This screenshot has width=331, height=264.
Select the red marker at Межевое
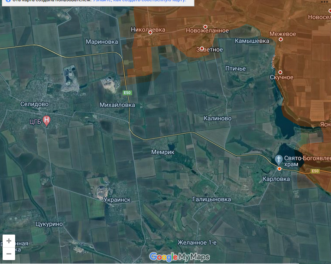coord(280,39)
